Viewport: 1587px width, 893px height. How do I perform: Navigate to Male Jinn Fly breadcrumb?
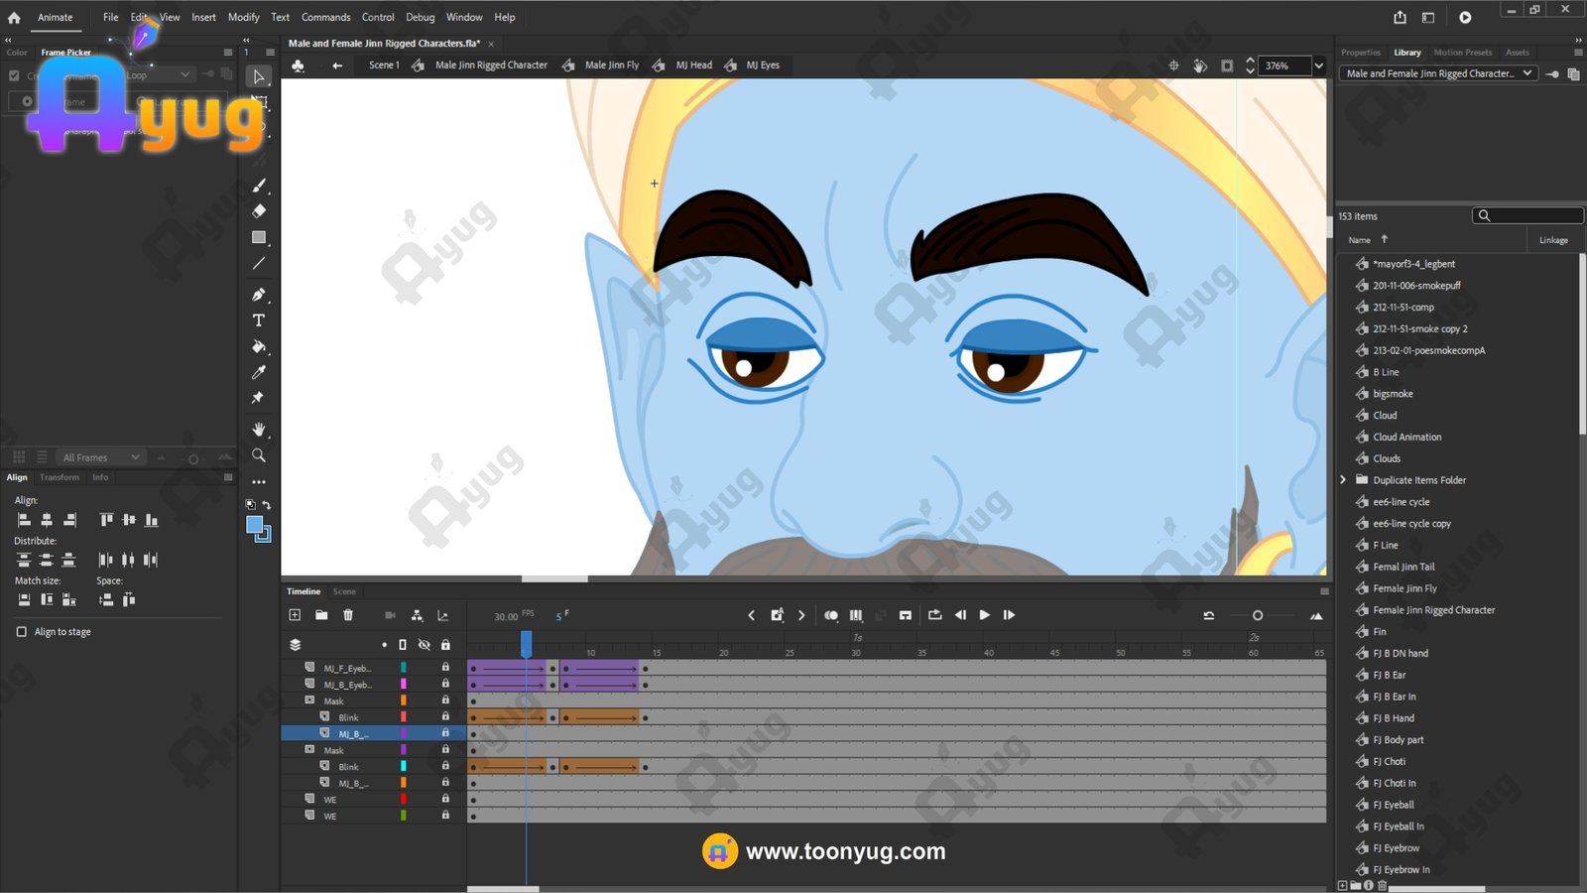[612, 65]
